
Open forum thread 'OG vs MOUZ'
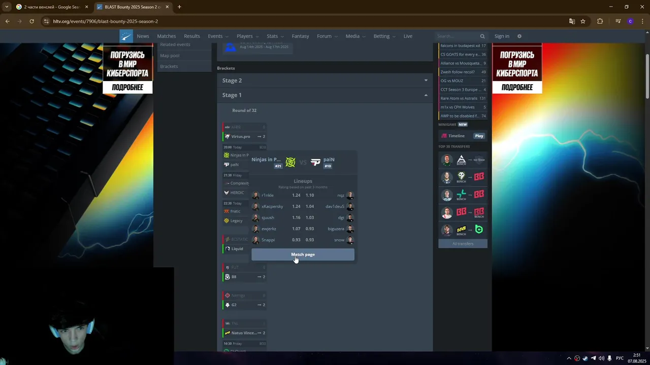pos(463,81)
